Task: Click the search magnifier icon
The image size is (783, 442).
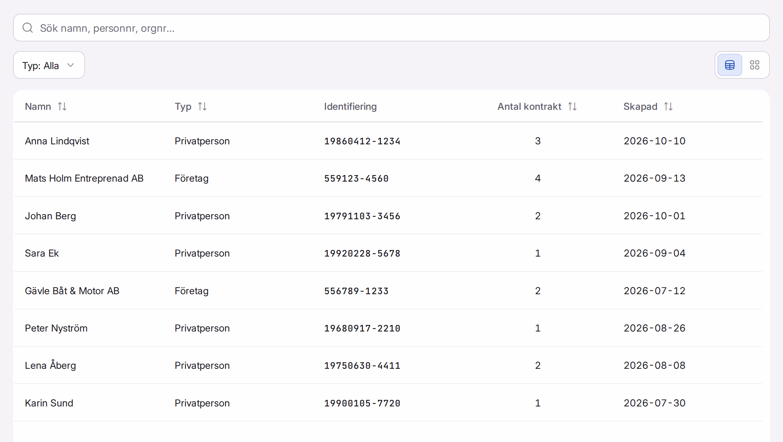Action: point(28,28)
